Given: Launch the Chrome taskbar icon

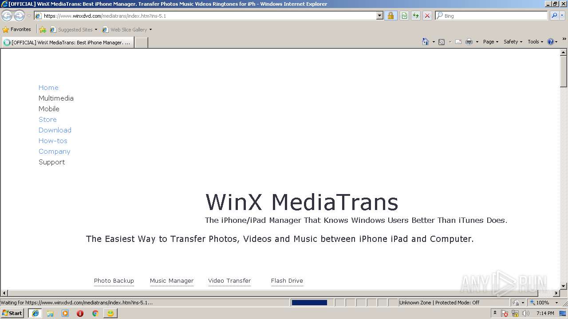Looking at the screenshot, I should [95, 313].
